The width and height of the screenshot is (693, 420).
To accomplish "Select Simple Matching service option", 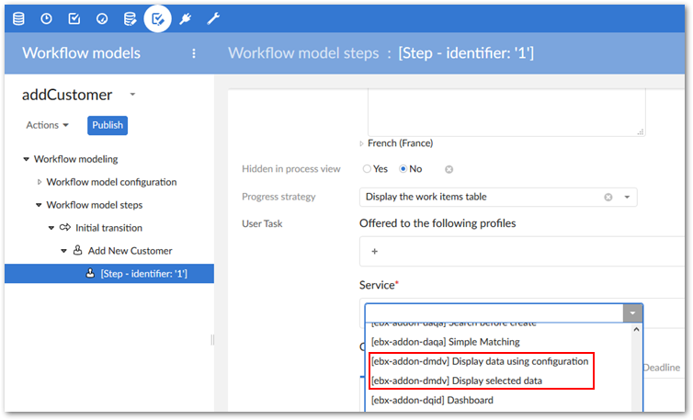I will (x=445, y=342).
